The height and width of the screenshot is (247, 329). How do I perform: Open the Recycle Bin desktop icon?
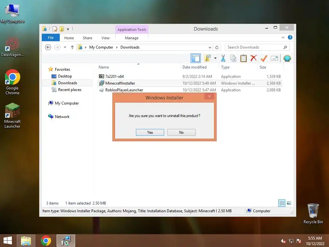(x=313, y=214)
